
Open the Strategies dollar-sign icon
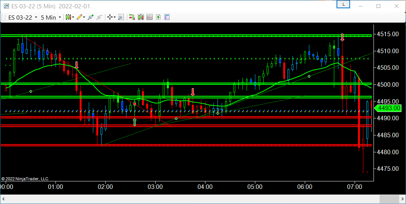[x=158, y=17]
